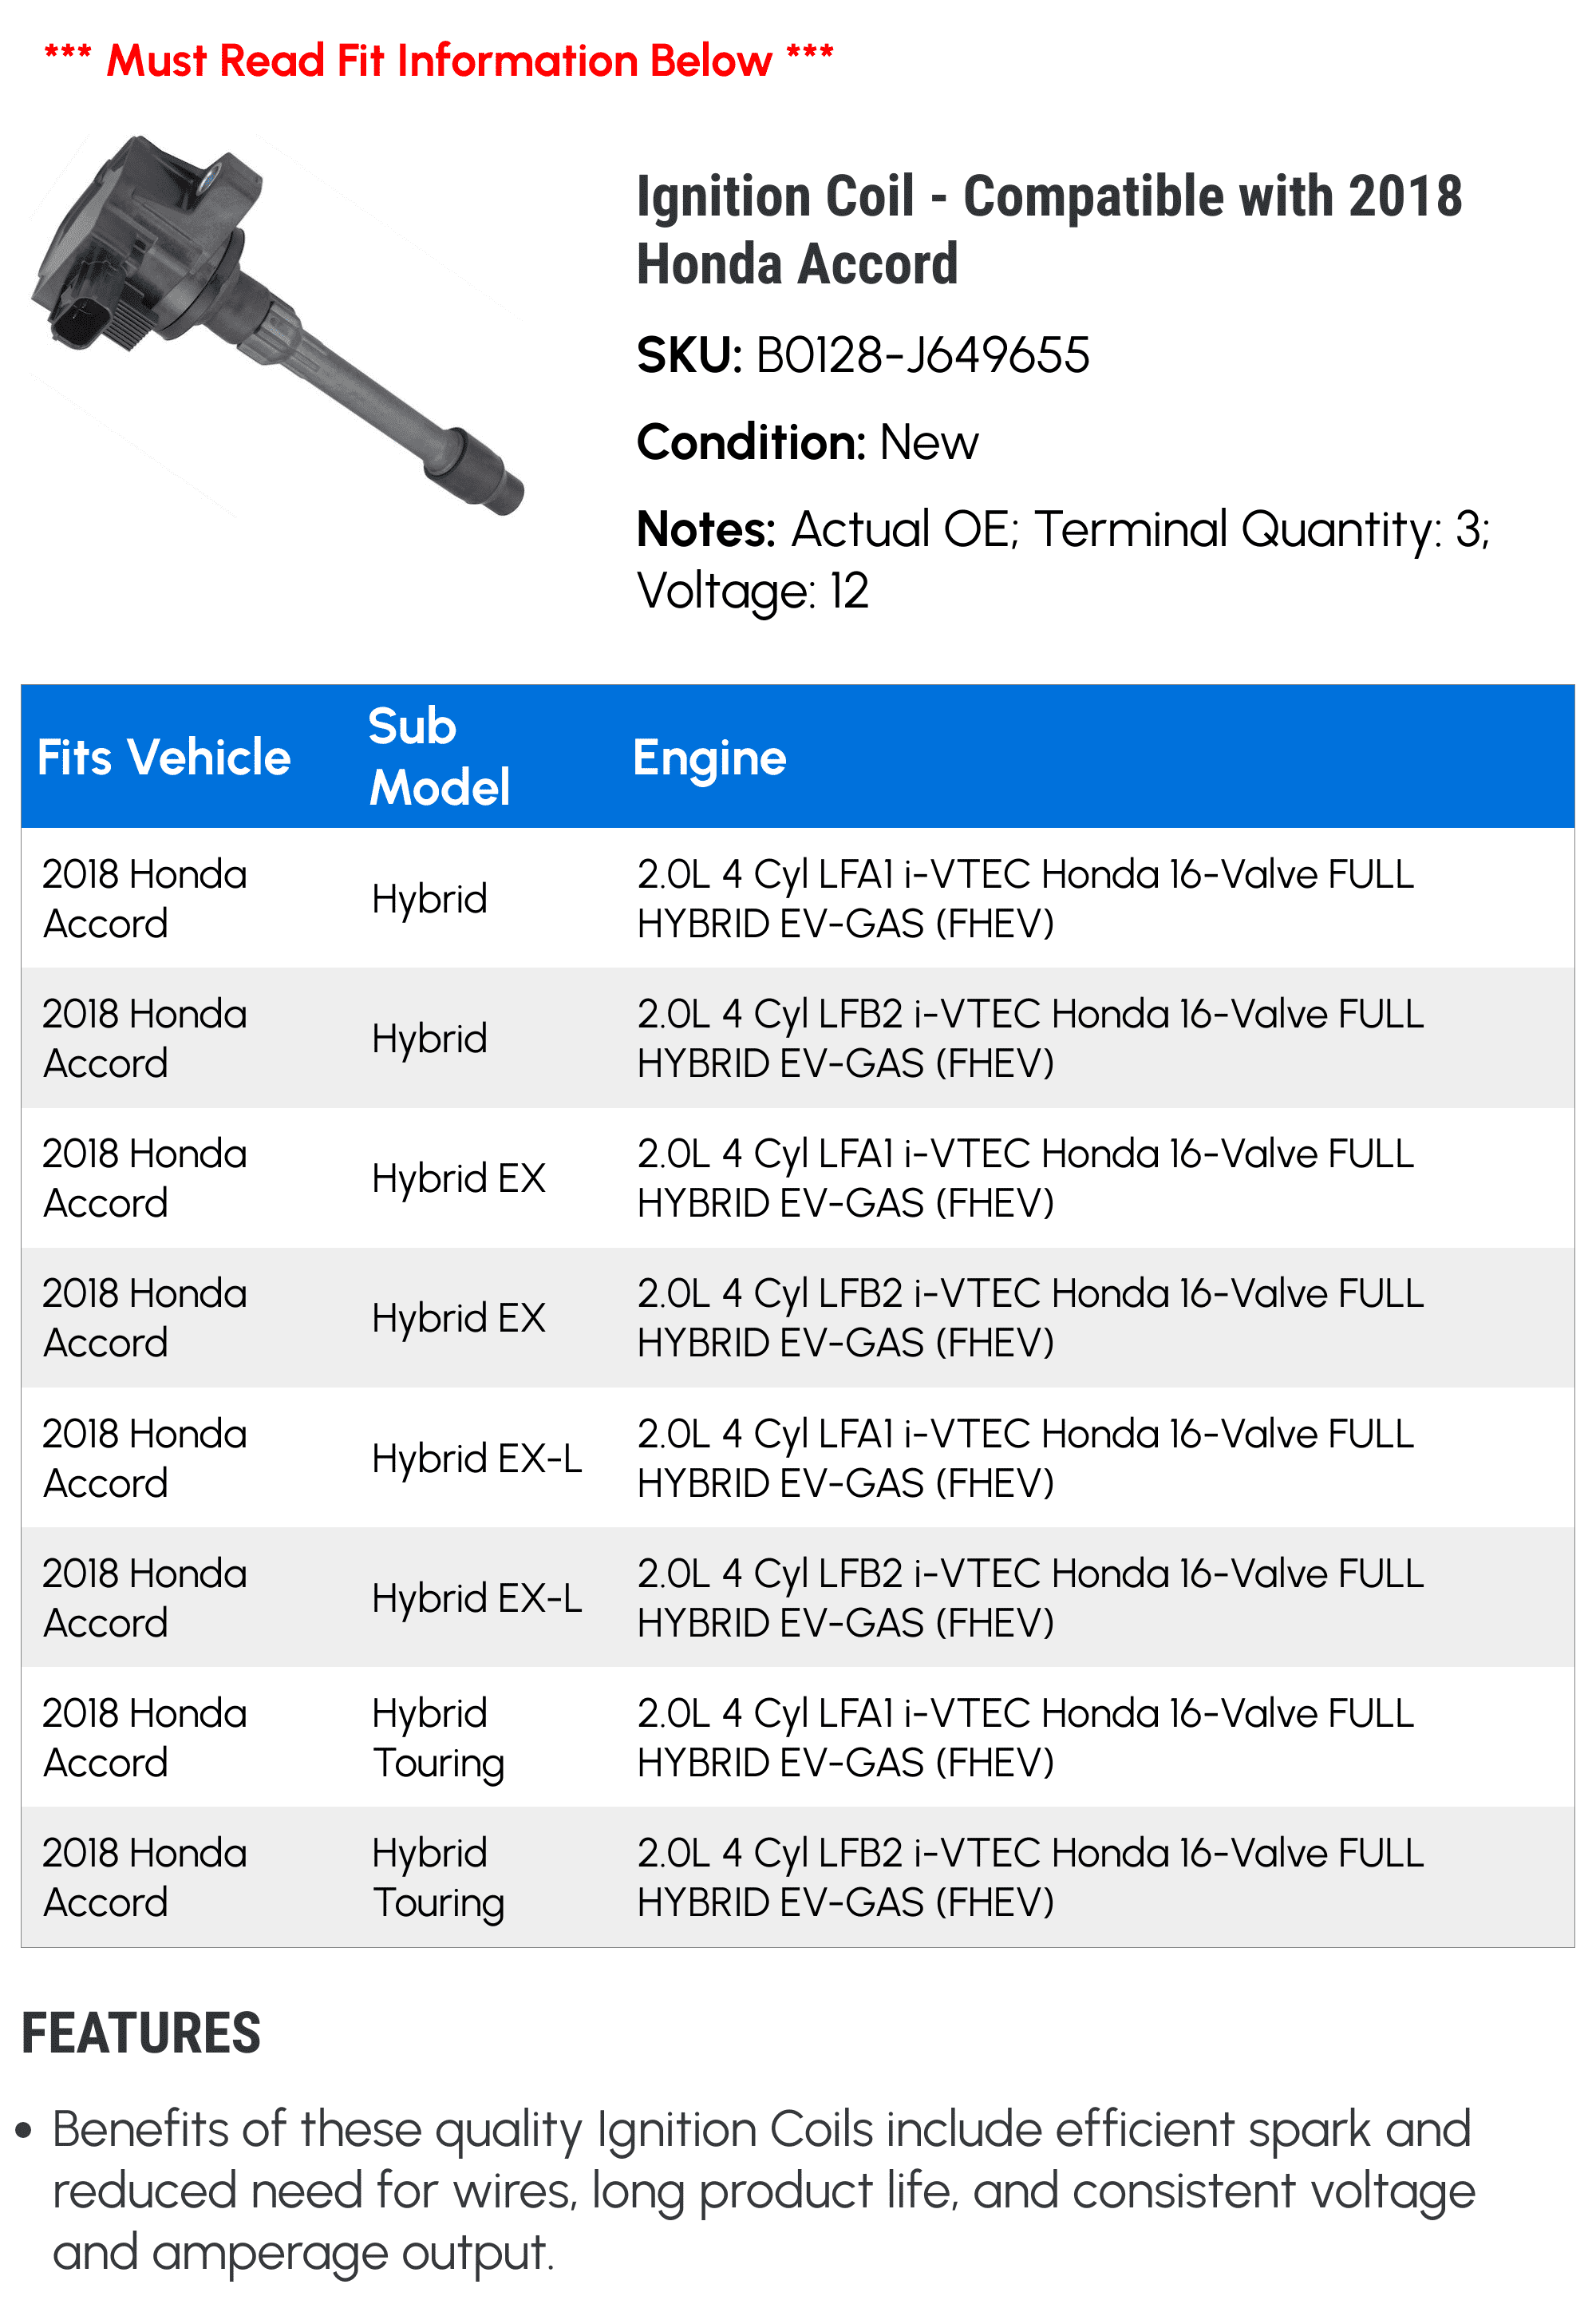Select the Hybrid EX row's LFB2 engine text
Image resolution: width=1596 pixels, height=2312 pixels.
point(1030,1317)
